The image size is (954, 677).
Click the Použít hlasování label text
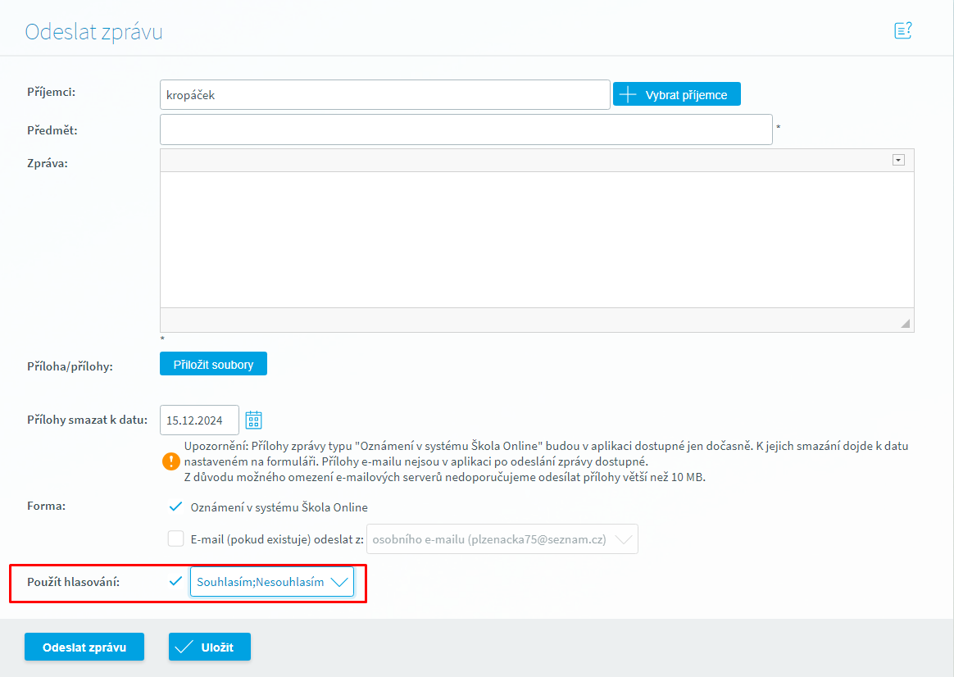coord(74,582)
